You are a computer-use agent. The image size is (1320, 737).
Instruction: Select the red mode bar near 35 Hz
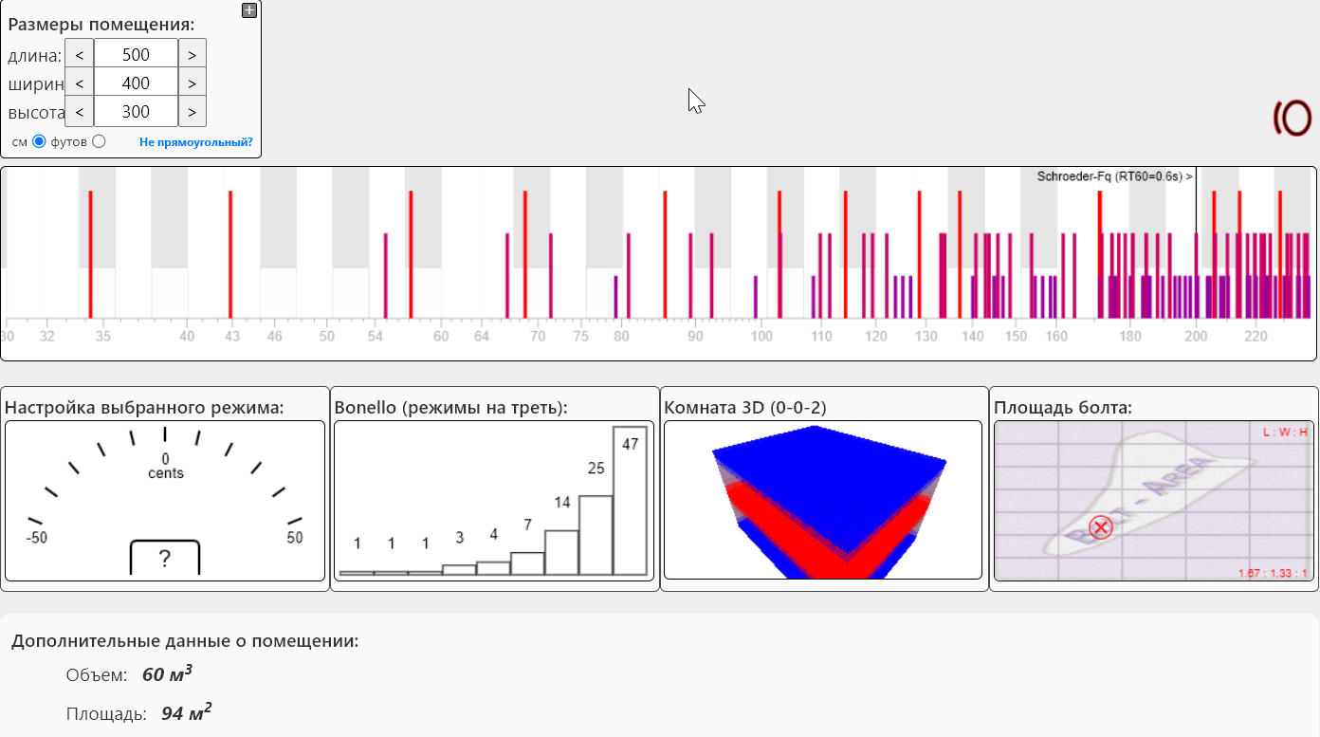coord(90,254)
